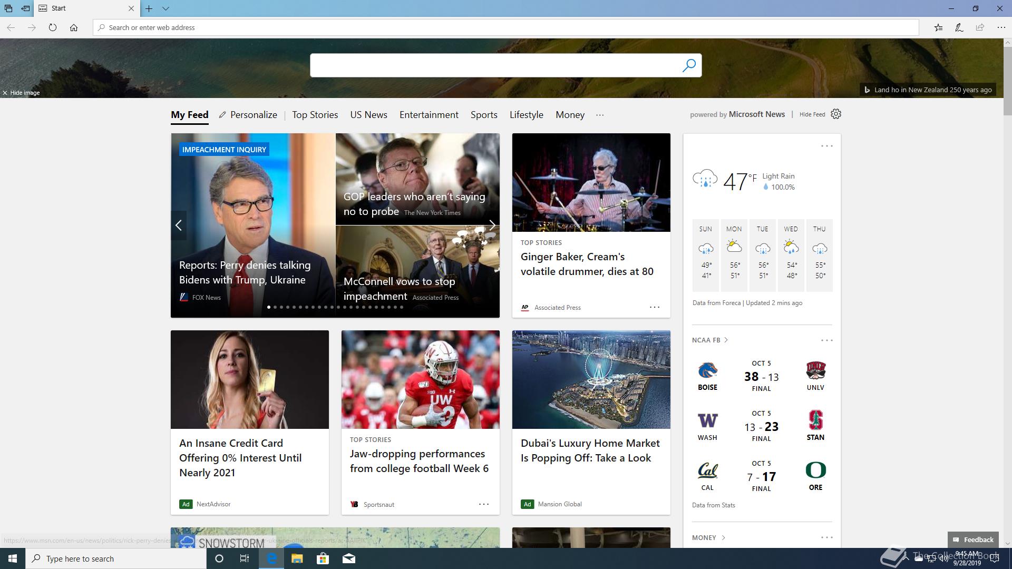Open weather card options ellipsis

(827, 146)
